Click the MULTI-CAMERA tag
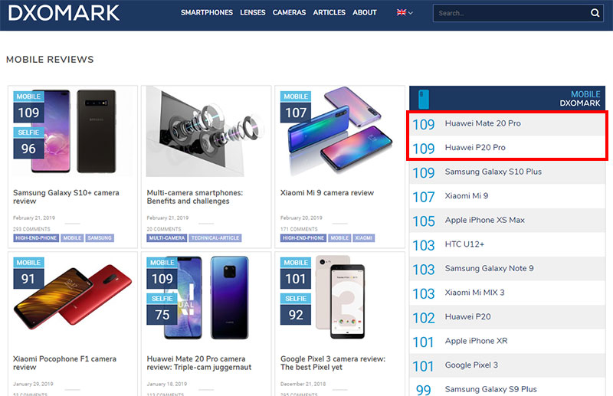The height and width of the screenshot is (396, 613). [167, 237]
